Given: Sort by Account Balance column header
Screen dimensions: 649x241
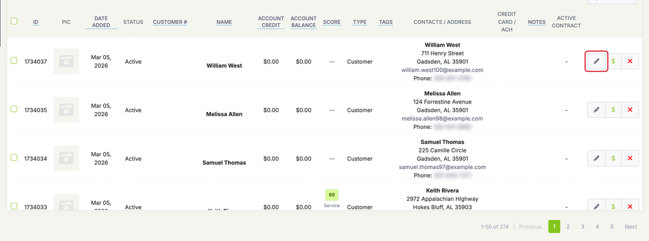Looking at the screenshot, I should [x=303, y=22].
